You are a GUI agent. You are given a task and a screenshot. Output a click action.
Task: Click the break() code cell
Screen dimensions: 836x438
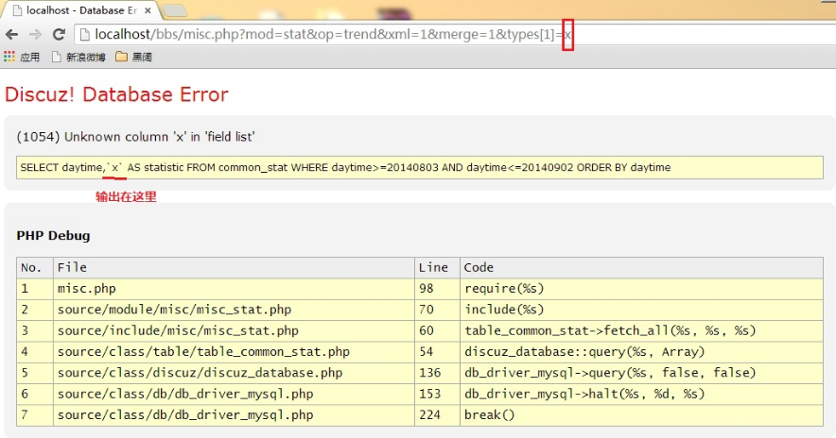[641, 415]
